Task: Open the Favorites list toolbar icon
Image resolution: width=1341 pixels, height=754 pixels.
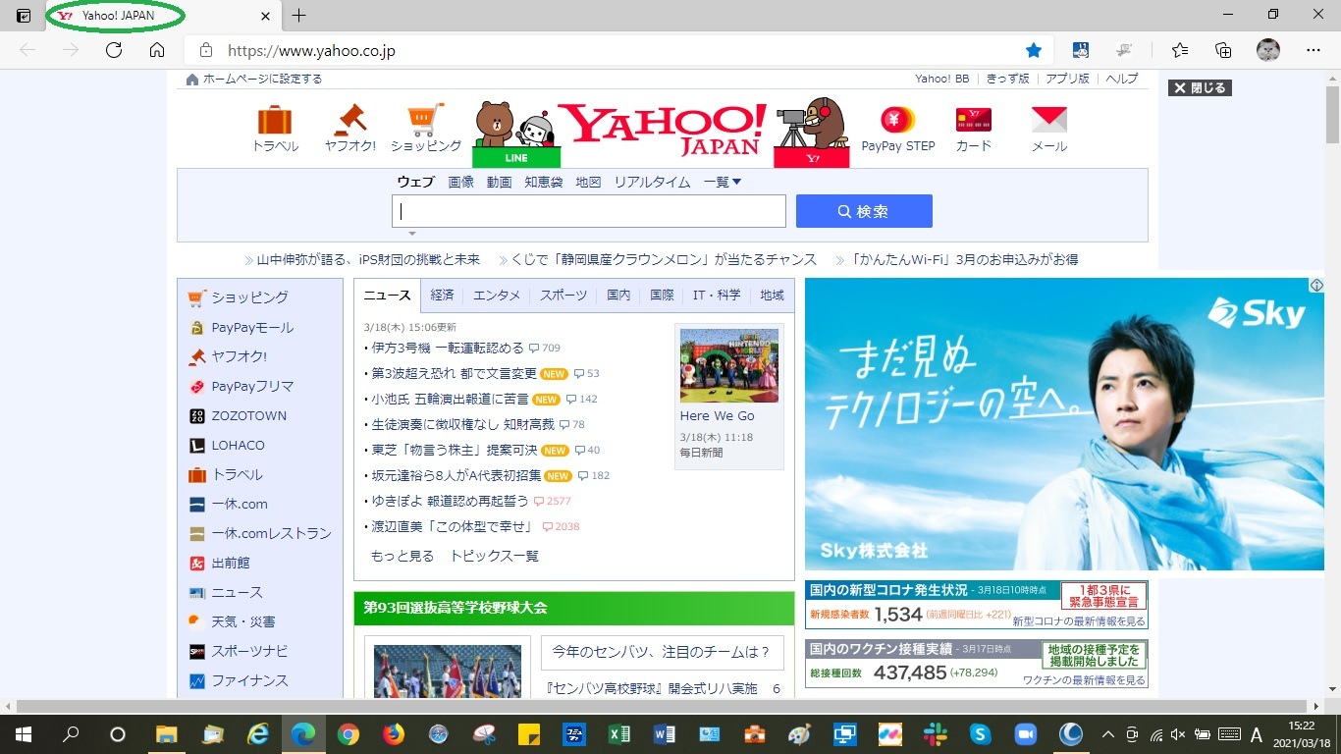Action: [1179, 50]
